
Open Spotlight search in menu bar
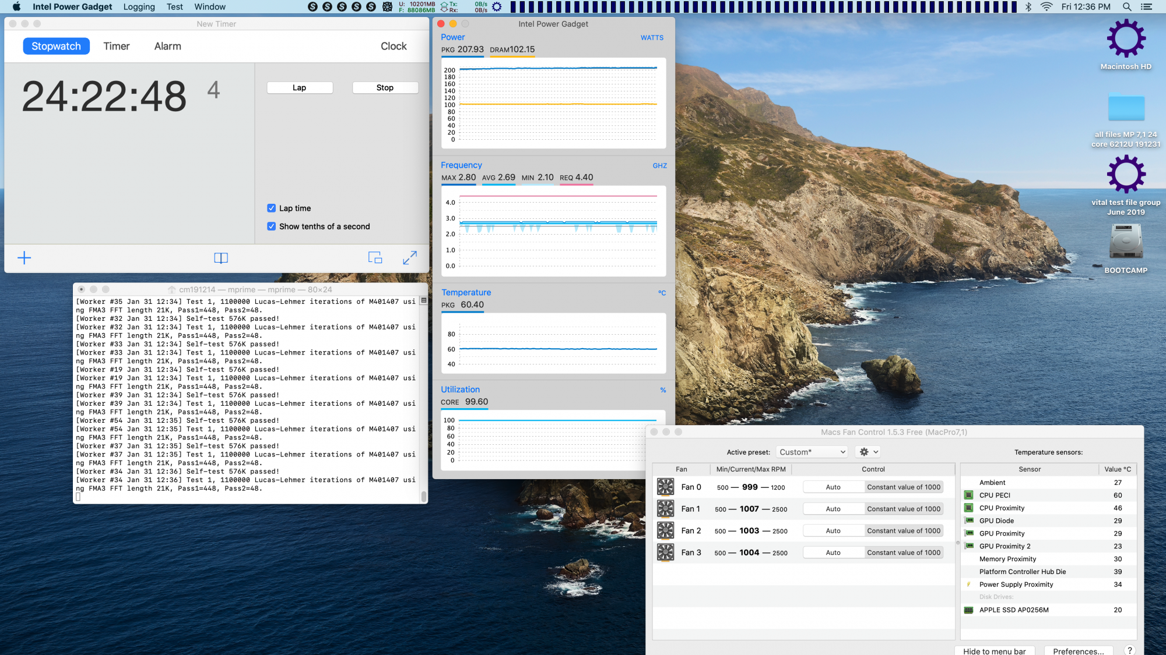[x=1127, y=7]
